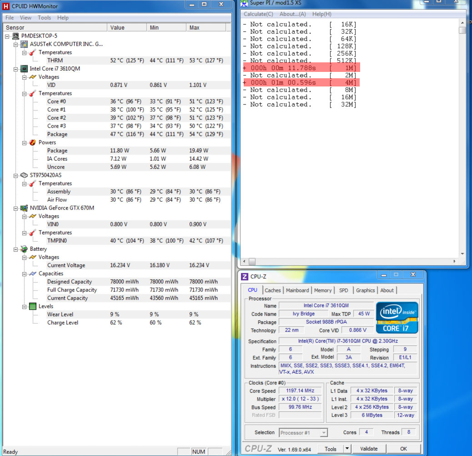Collapse the Capacities group
Screen dimensions: 472x456
point(24,274)
